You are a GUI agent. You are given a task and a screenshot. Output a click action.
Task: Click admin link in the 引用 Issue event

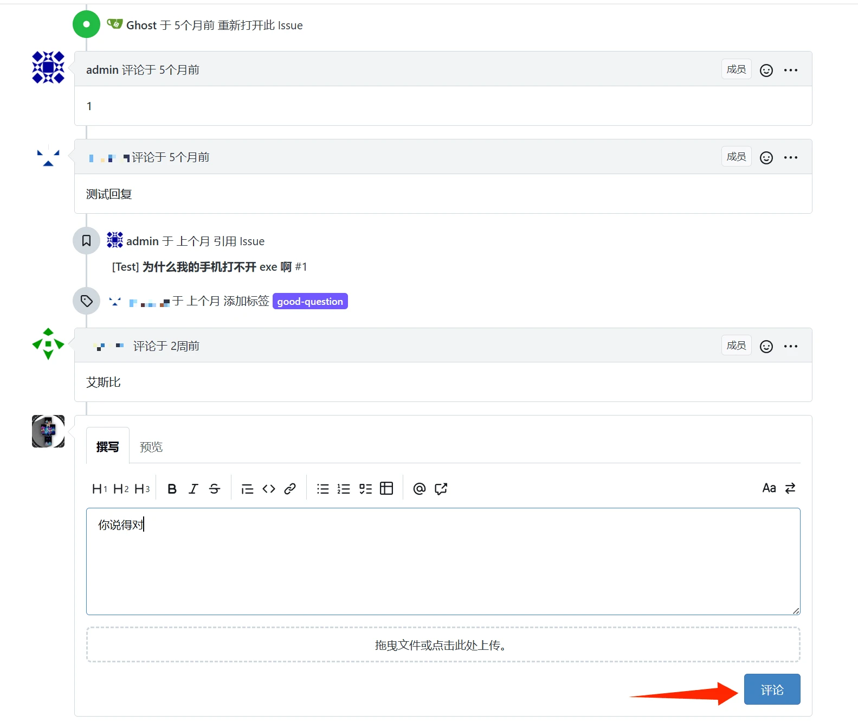click(x=143, y=241)
